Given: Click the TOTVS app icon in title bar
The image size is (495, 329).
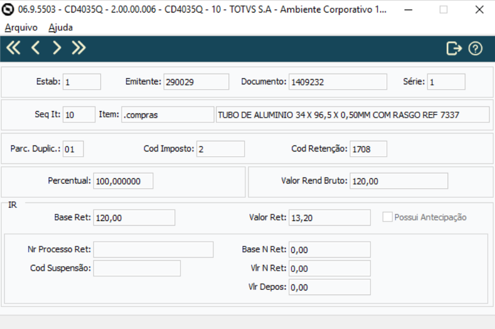Looking at the screenshot, I should [x=8, y=10].
